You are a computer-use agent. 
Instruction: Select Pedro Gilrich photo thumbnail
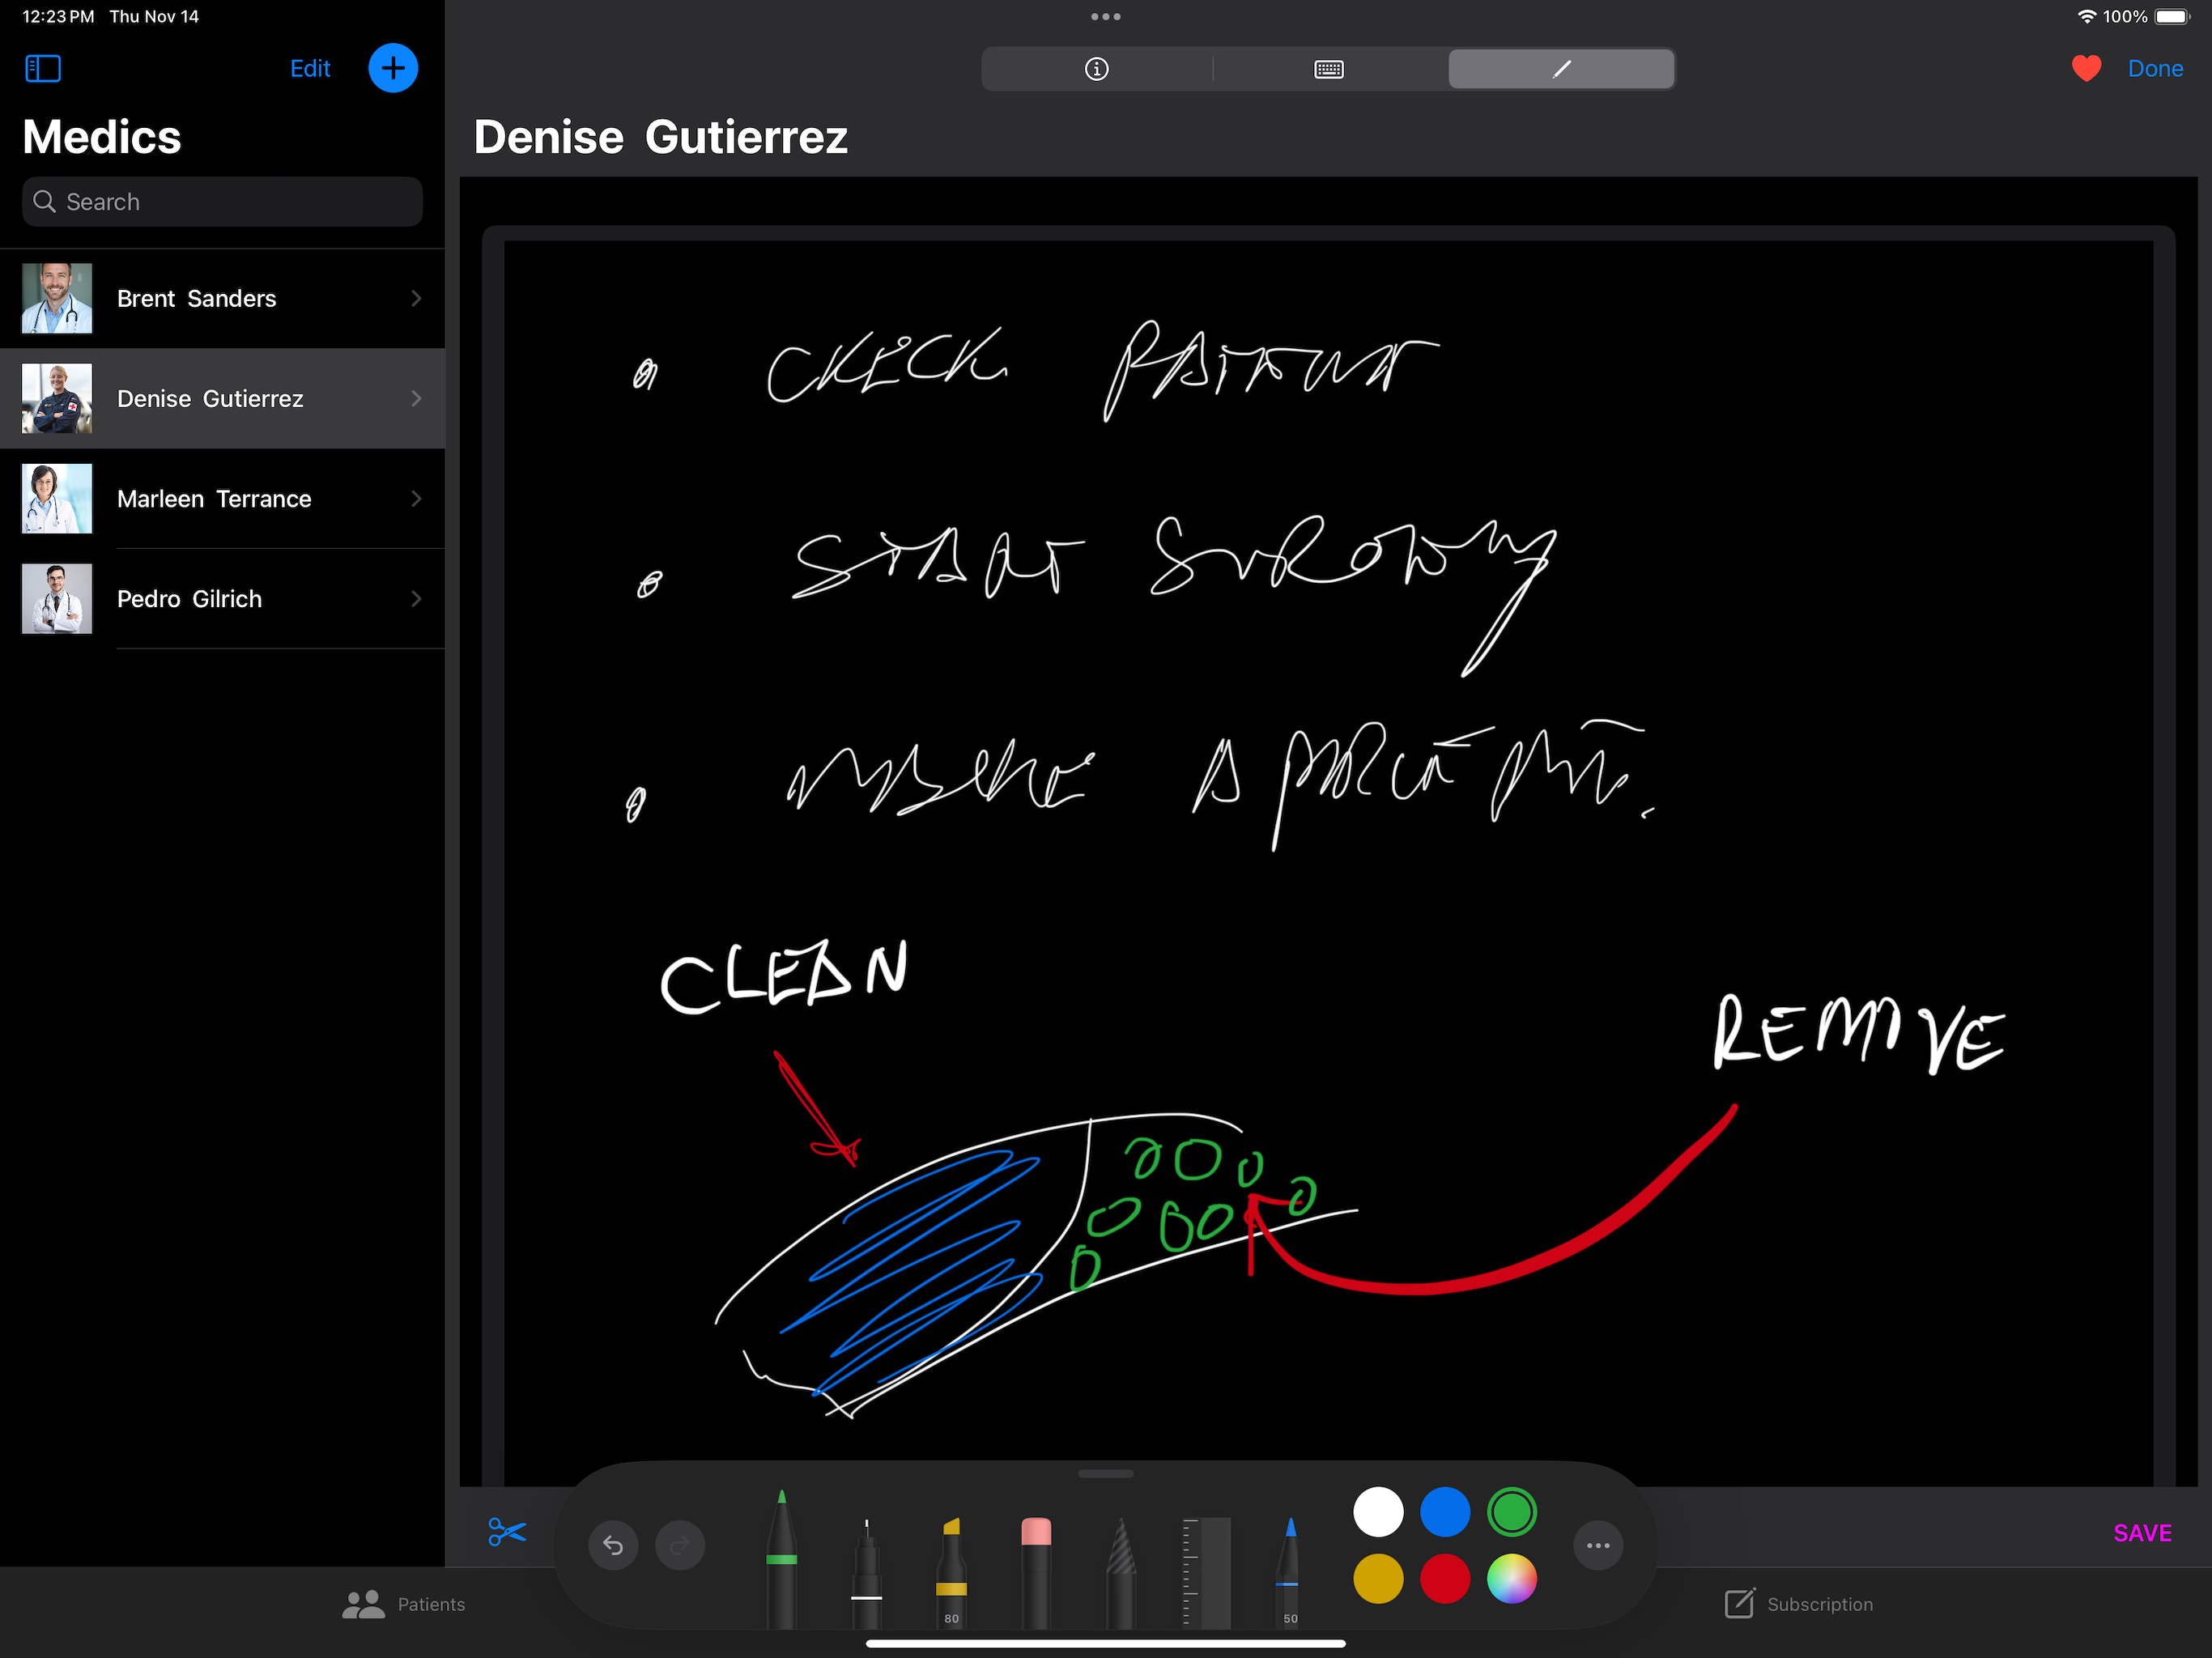[57, 598]
